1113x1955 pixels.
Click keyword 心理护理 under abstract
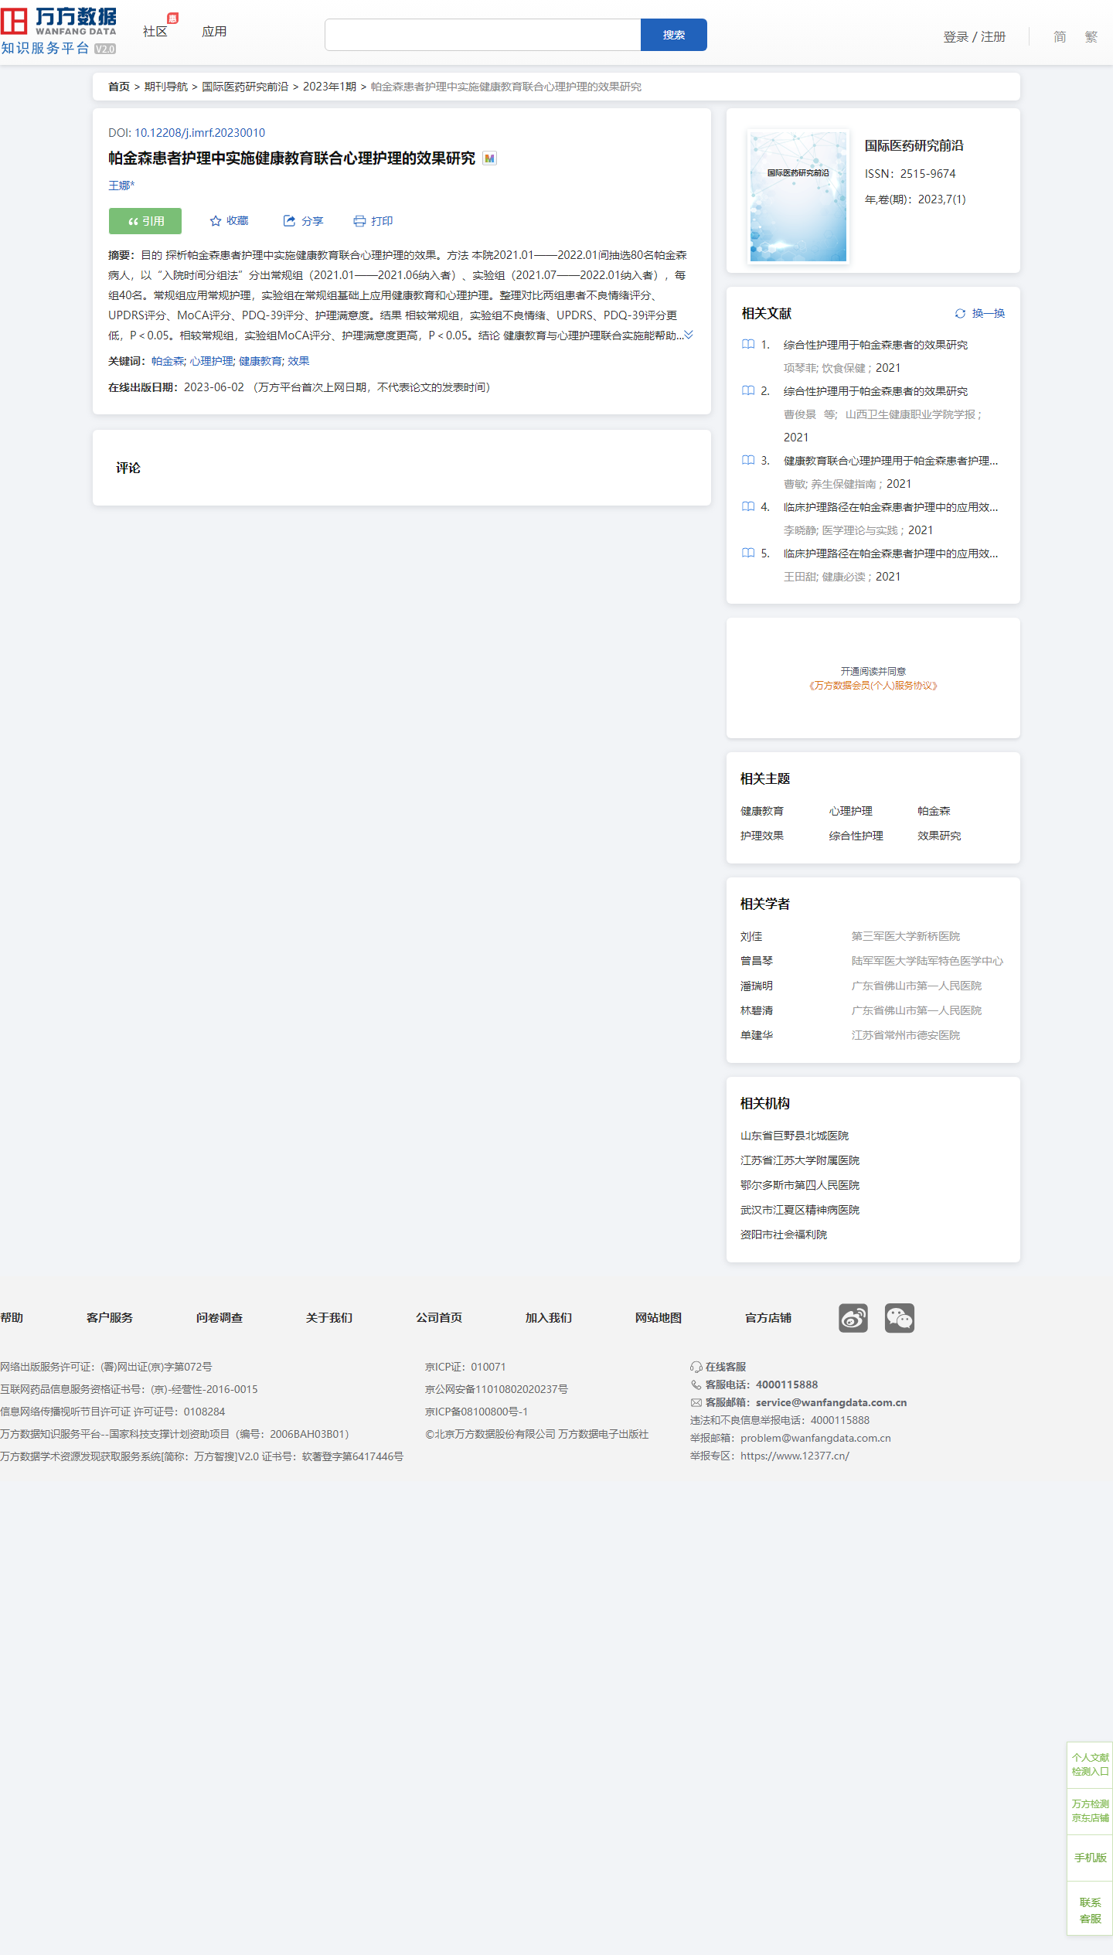point(212,361)
